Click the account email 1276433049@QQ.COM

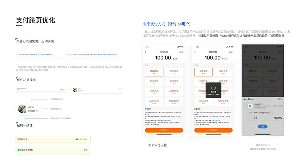click(x=262, y=113)
